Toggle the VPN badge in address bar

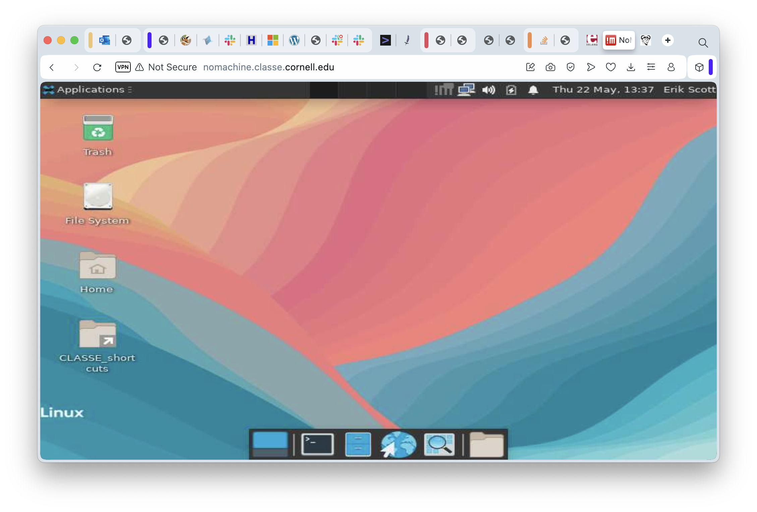coord(123,67)
